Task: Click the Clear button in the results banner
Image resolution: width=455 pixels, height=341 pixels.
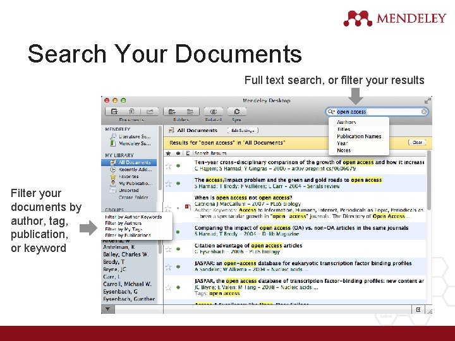Action: coord(417,142)
